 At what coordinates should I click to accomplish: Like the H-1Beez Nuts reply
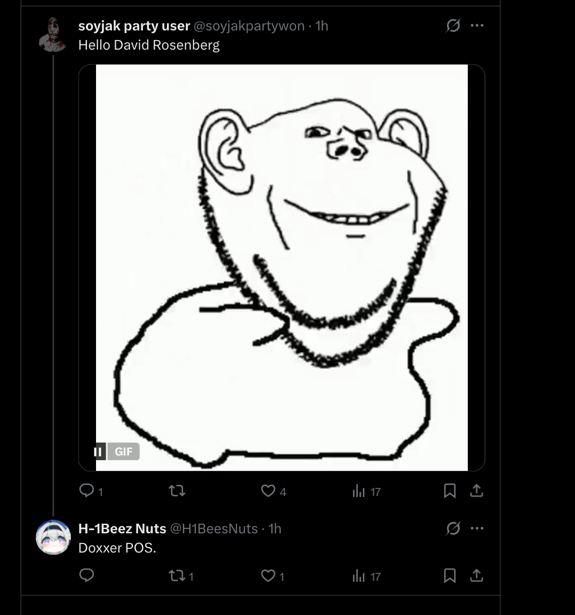coord(268,575)
